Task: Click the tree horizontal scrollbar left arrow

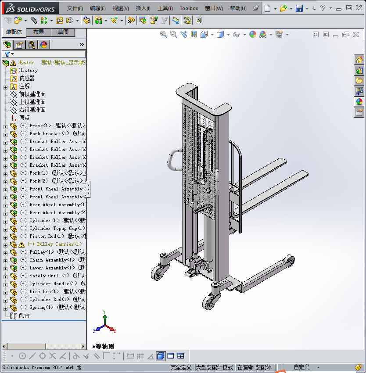Action: click(4, 346)
